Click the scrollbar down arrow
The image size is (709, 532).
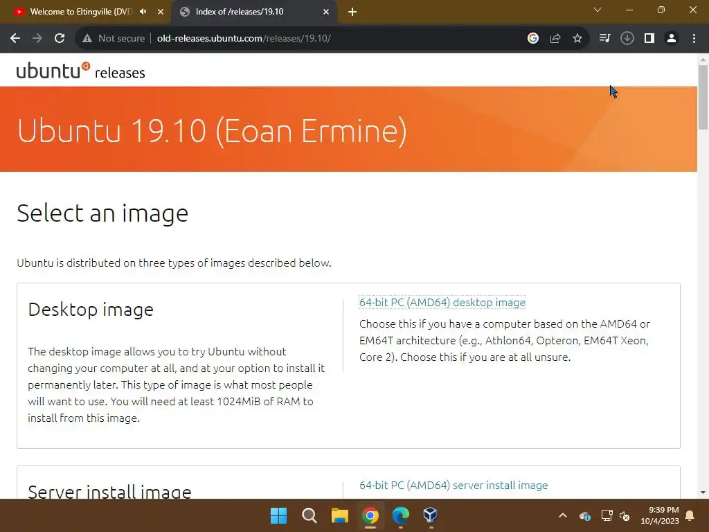pos(703,493)
